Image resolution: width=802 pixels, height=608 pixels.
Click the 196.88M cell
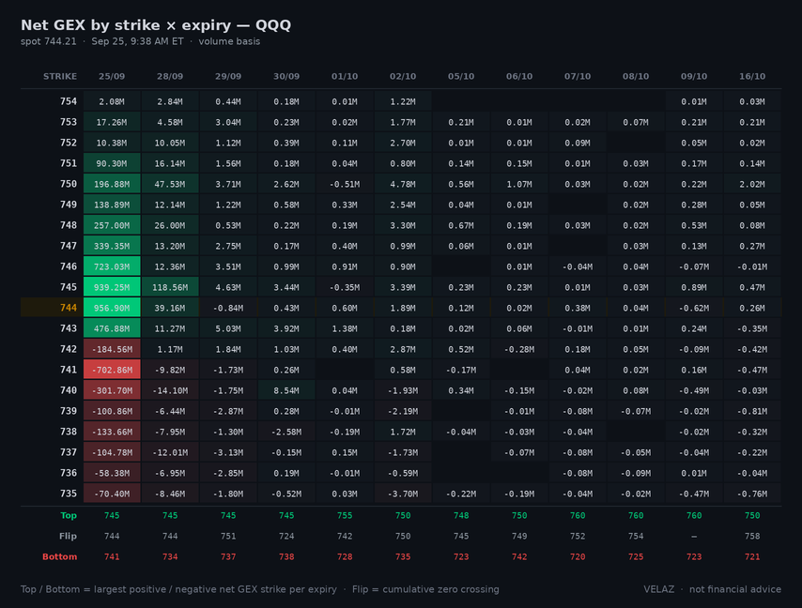coord(112,184)
